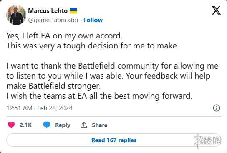227x153 pixels.
Task: Click the Reply label
Action: pyautogui.click(x=63, y=125)
